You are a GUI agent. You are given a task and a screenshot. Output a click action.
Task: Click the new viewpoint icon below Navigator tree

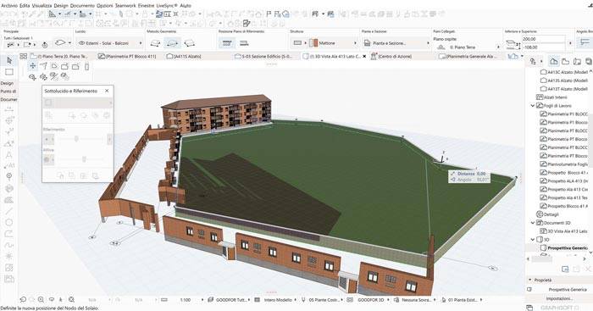click(x=565, y=269)
